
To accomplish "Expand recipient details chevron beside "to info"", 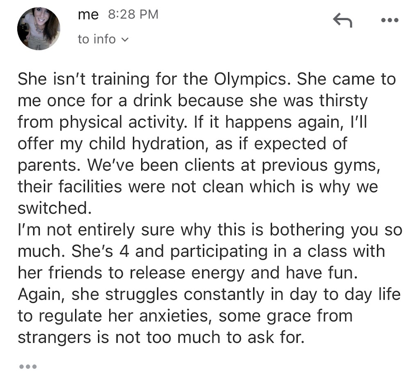I will coord(126,40).
